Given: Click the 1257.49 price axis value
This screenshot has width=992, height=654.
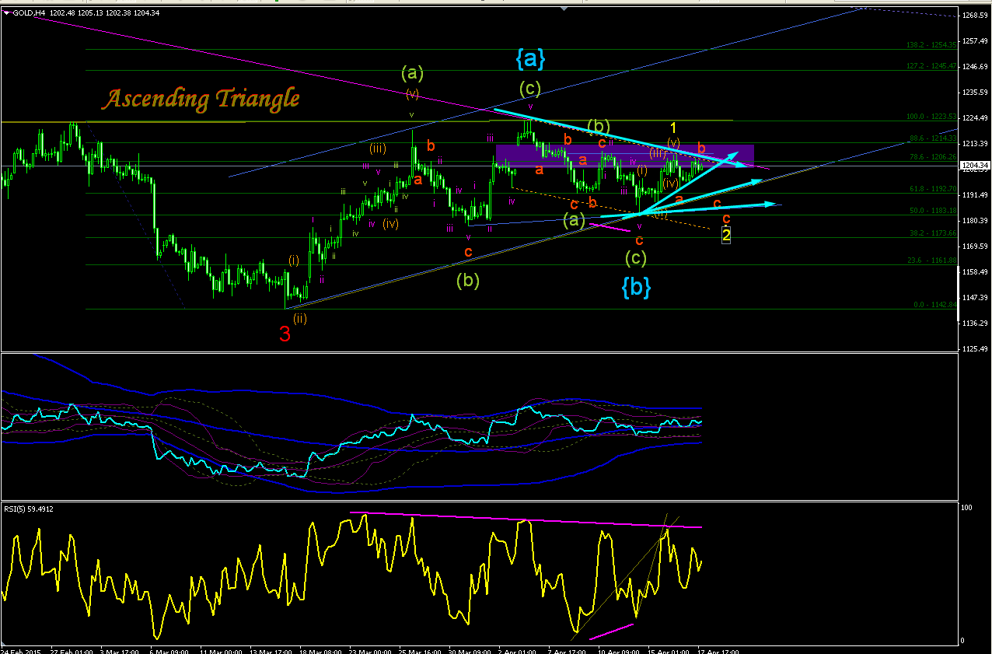Looking at the screenshot, I should coord(975,41).
